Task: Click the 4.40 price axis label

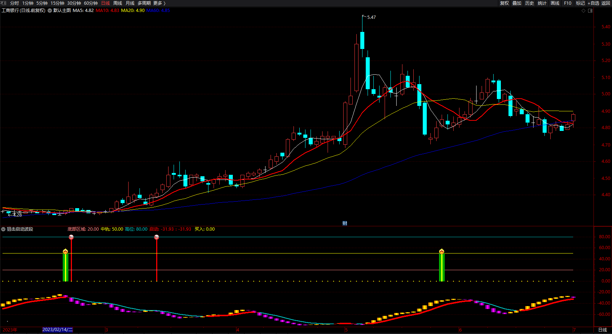Action: [x=606, y=195]
